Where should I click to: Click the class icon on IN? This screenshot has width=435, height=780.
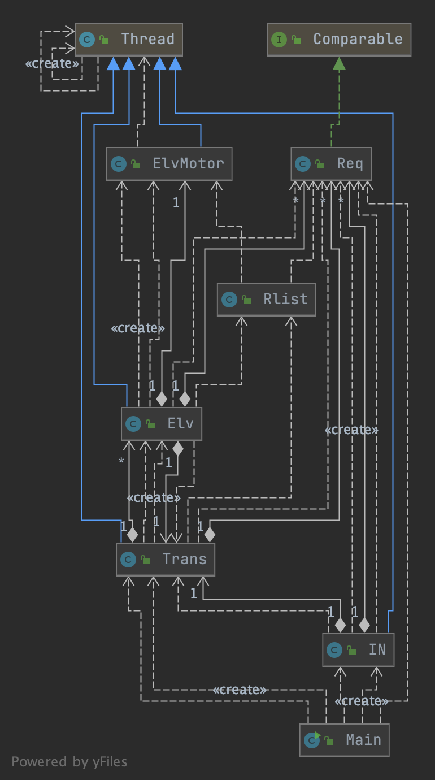pos(334,650)
